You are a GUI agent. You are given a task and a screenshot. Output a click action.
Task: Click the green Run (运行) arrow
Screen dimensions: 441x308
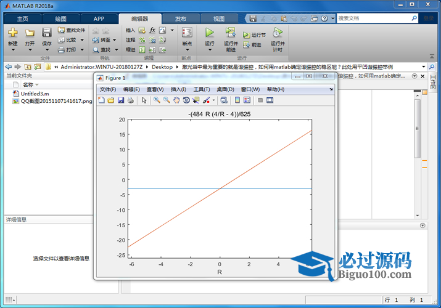[x=209, y=32]
